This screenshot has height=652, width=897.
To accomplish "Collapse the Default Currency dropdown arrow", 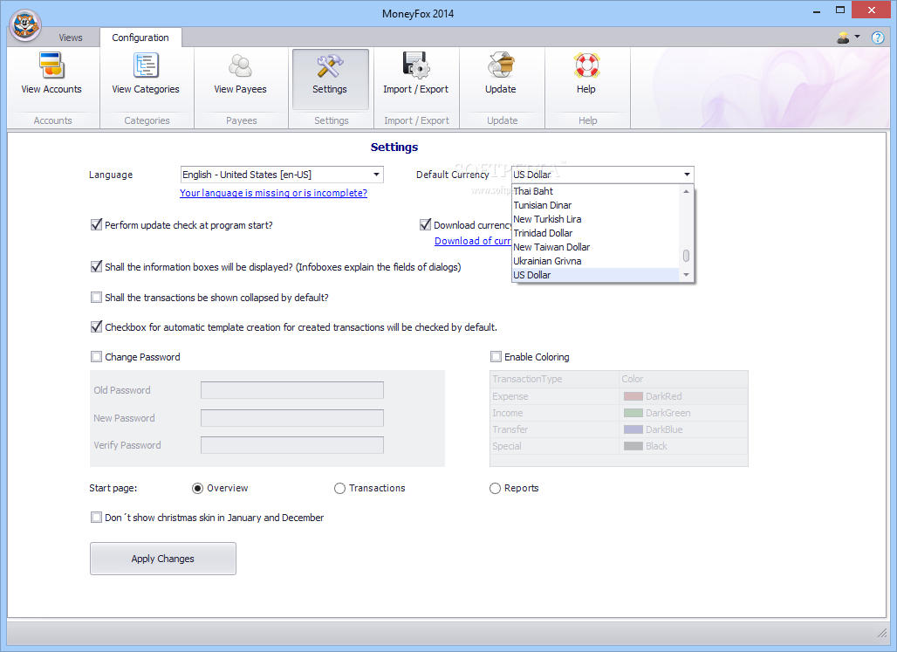I will click(687, 175).
